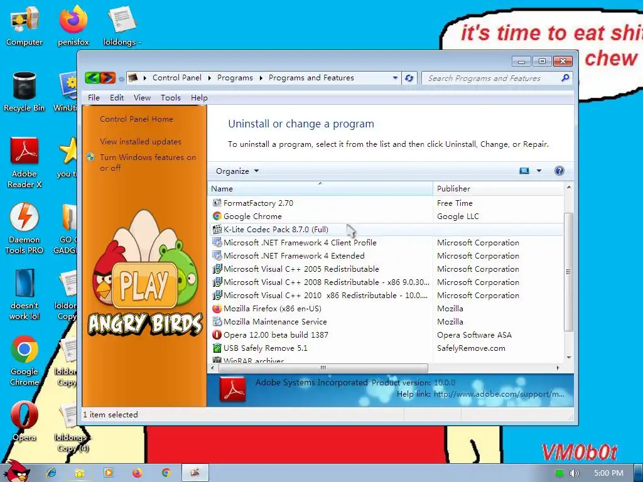
Task: Select the K-Lite Codec Pack icon
Action: pyautogui.click(x=217, y=229)
